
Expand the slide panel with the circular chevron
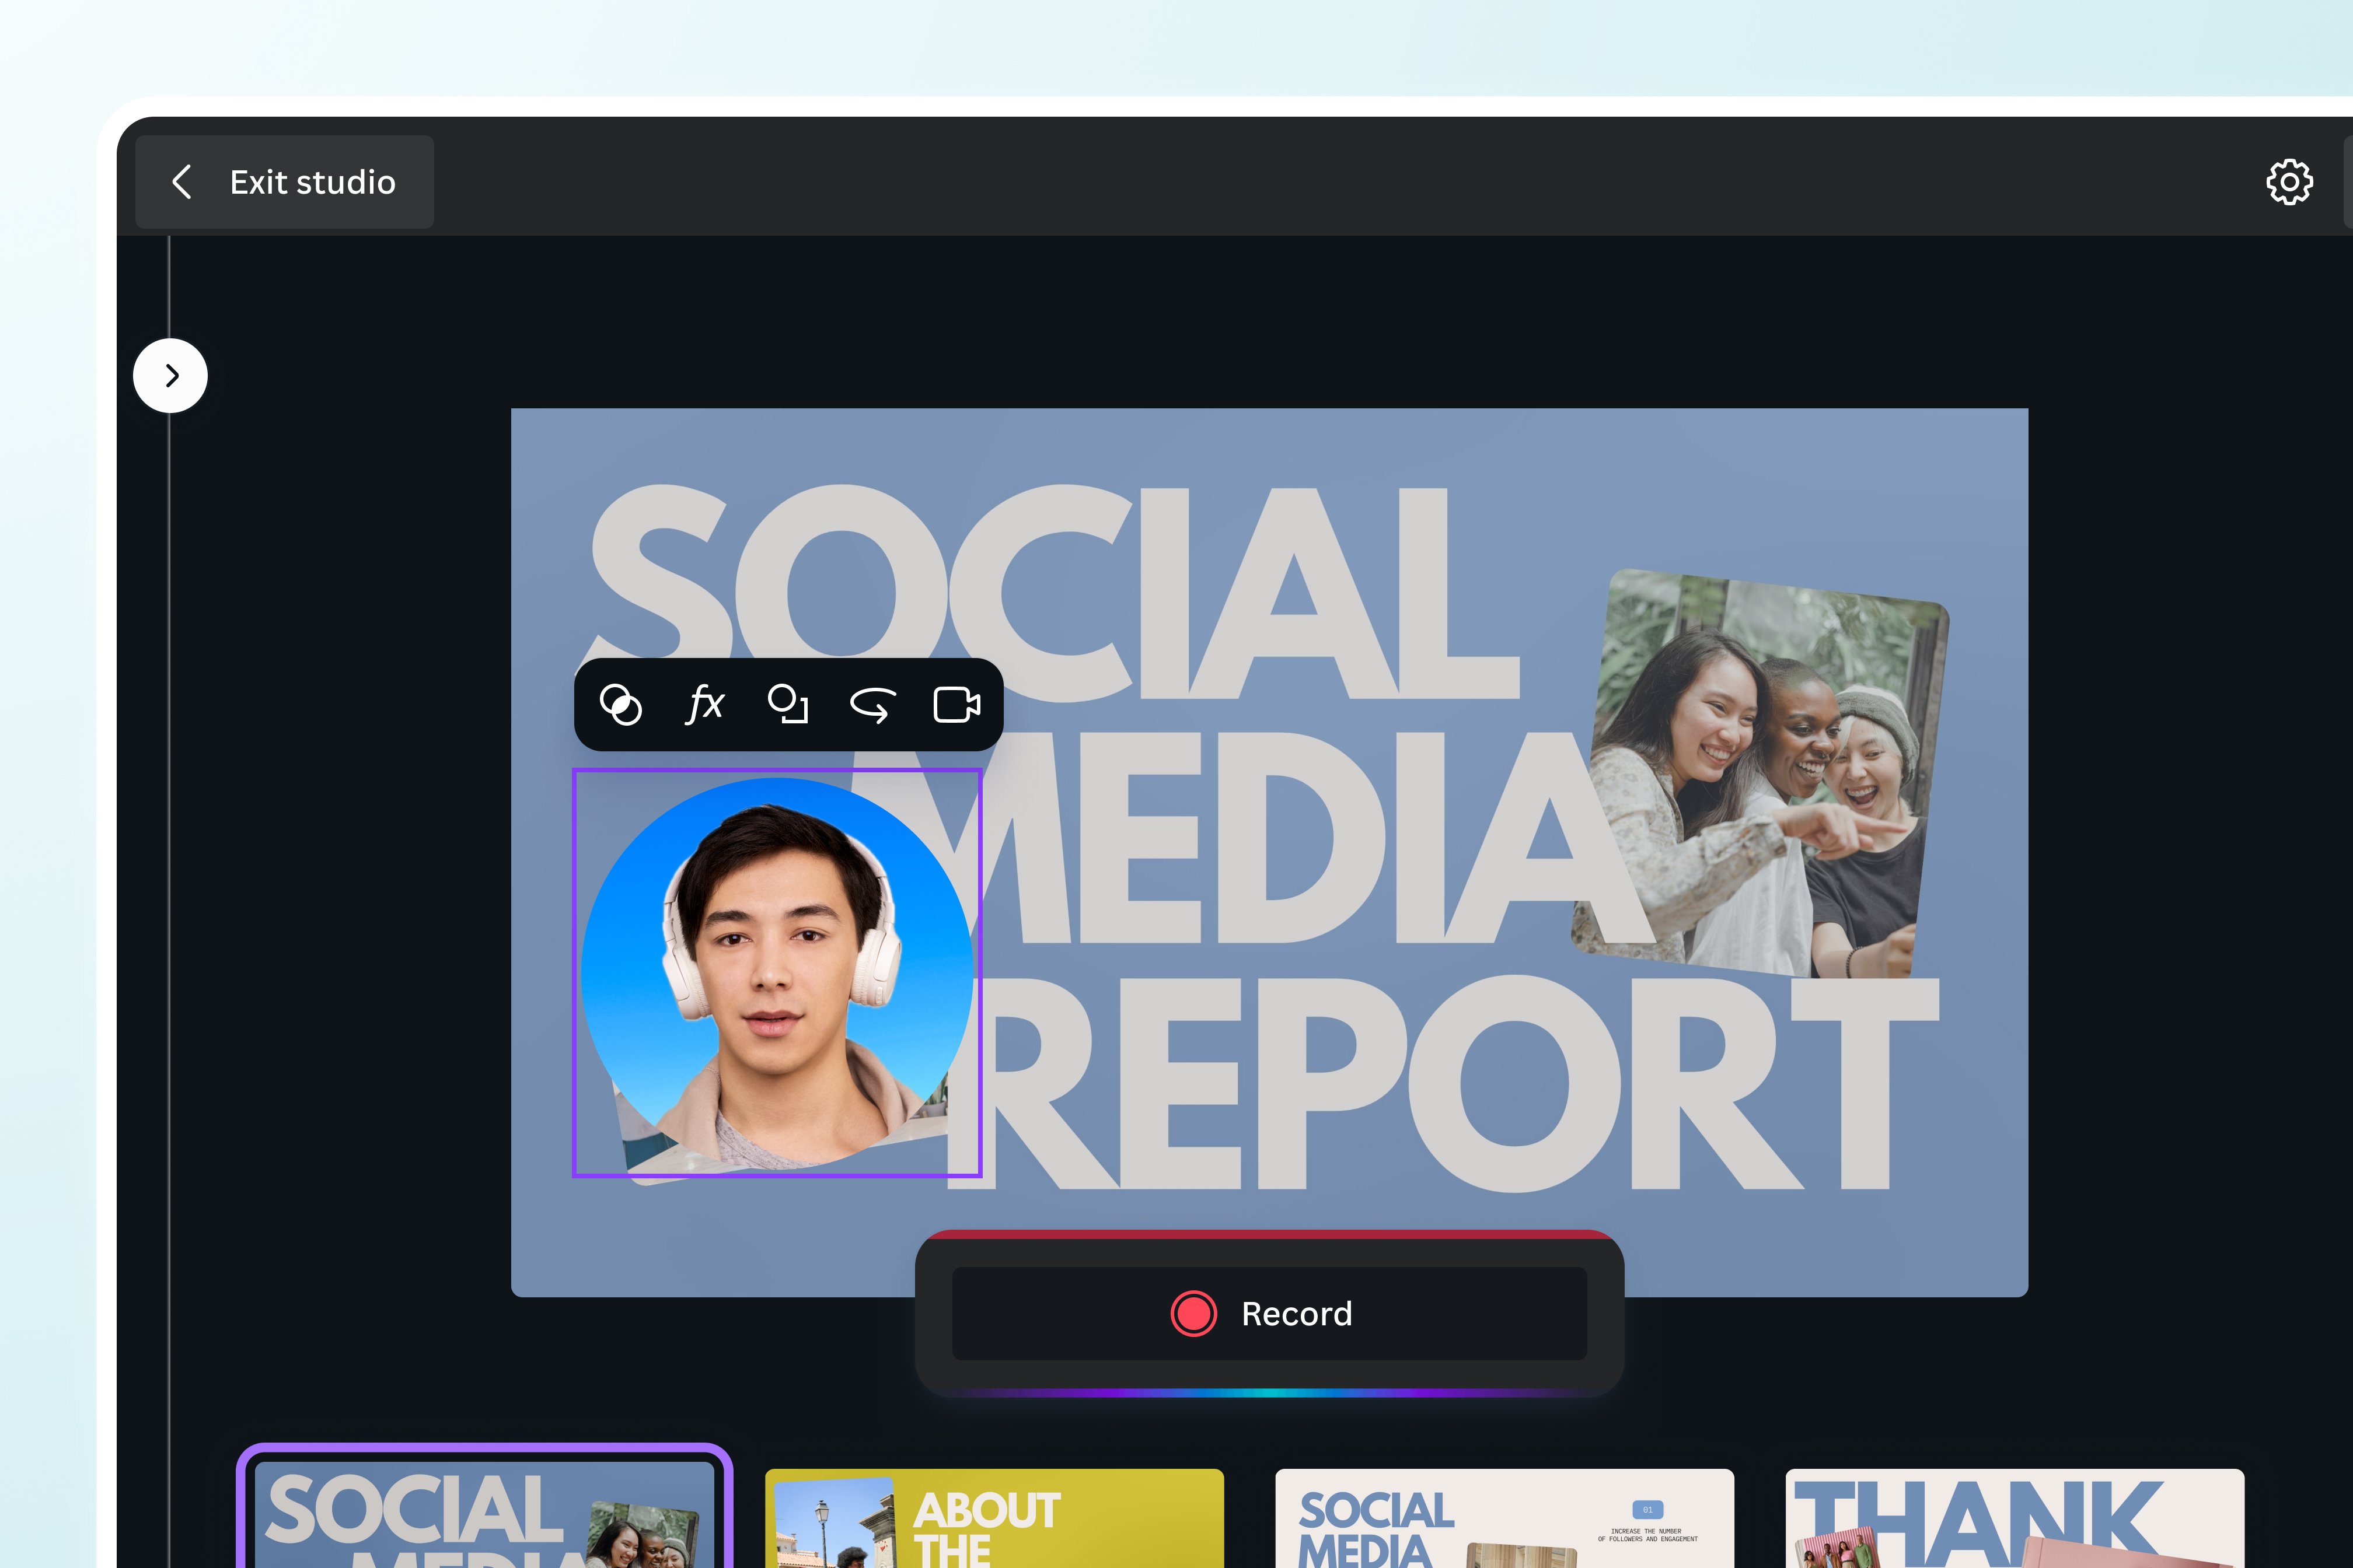[170, 375]
